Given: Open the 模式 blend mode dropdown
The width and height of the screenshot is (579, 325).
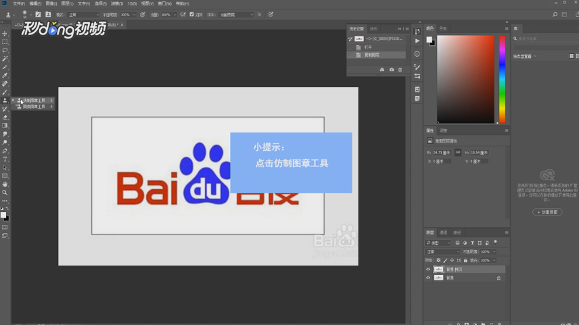Looking at the screenshot, I should pyautogui.click(x=84, y=15).
